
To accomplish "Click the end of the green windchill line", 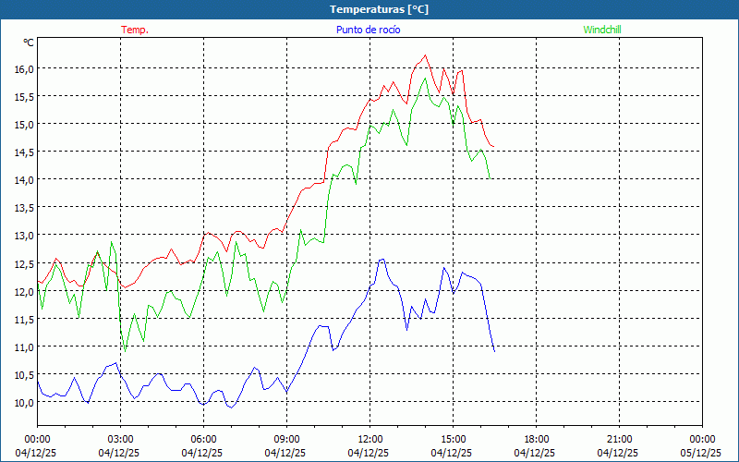I will coord(491,178).
